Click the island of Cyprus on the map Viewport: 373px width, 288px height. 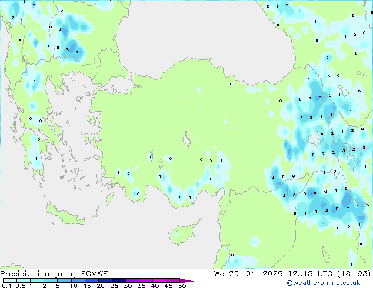183,233
